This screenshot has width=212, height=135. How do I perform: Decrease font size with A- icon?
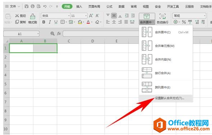click(97, 16)
